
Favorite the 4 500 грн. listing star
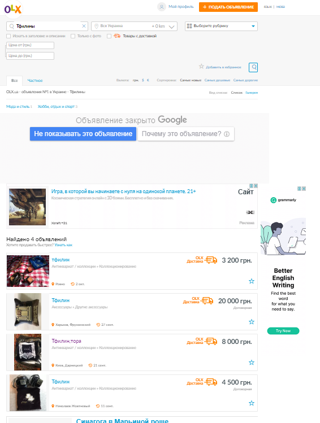252,403
